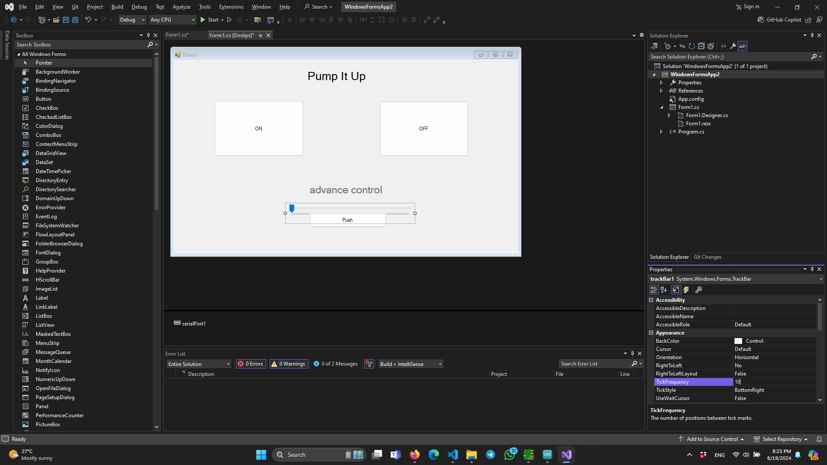Start without debugging using outlined play icon
827x465 pixels.
230,20
